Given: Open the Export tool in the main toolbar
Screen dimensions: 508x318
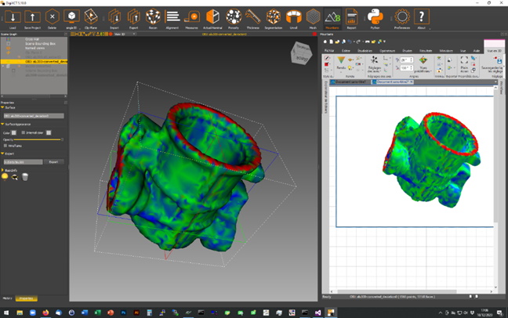Looking at the screenshot, I should 133,16.
